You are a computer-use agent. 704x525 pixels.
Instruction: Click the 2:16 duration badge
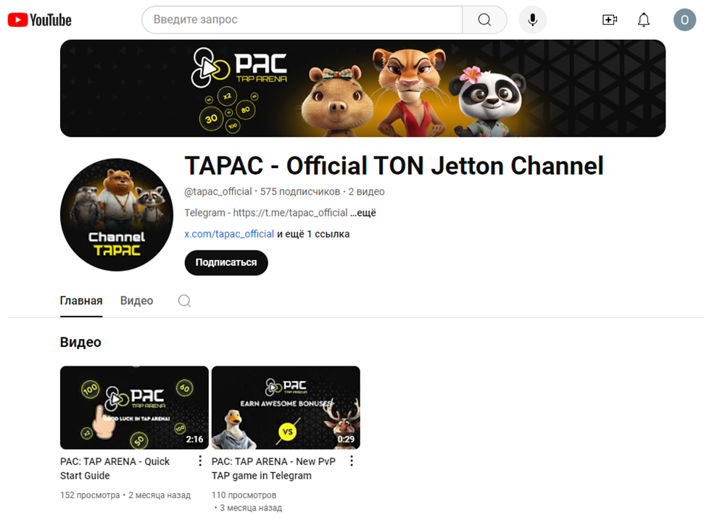(x=194, y=440)
